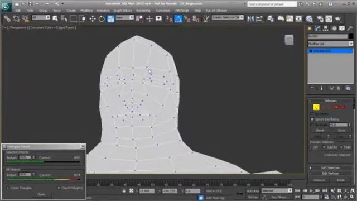The image size is (357, 201).
Task: Click Select and Manipulate icon
Action: click(x=149, y=18)
